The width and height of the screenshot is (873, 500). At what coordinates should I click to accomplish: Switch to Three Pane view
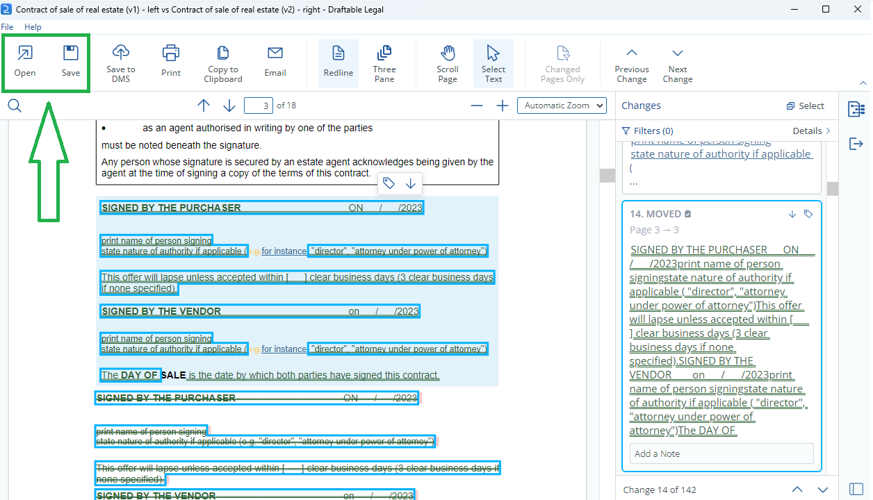(x=384, y=62)
